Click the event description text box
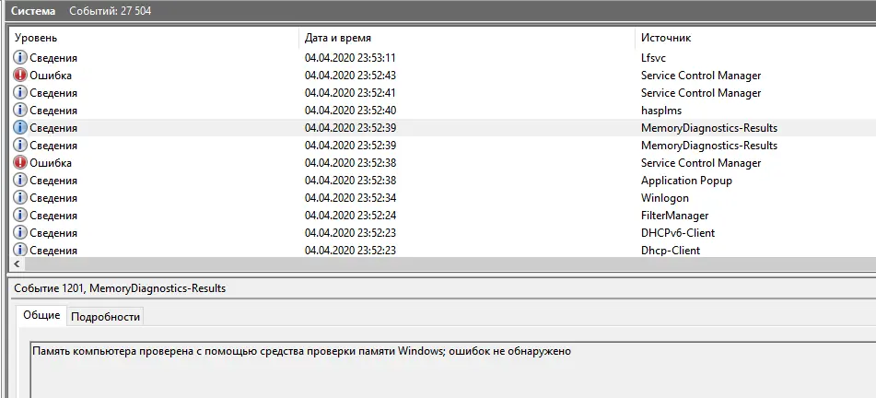This screenshot has width=876, height=398. pyautogui.click(x=452, y=370)
